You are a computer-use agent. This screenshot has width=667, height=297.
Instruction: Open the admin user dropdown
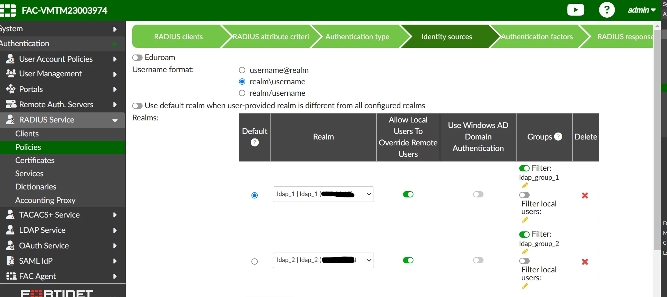[642, 10]
